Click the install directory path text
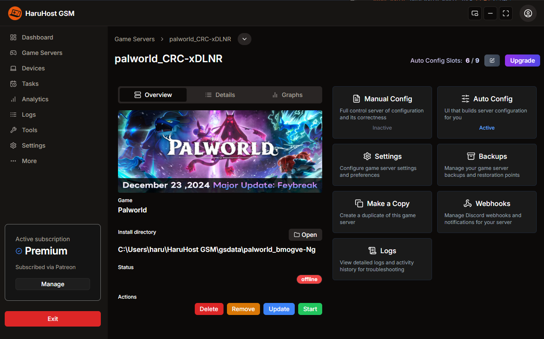Viewport: 544px width, 339px height. click(217, 249)
